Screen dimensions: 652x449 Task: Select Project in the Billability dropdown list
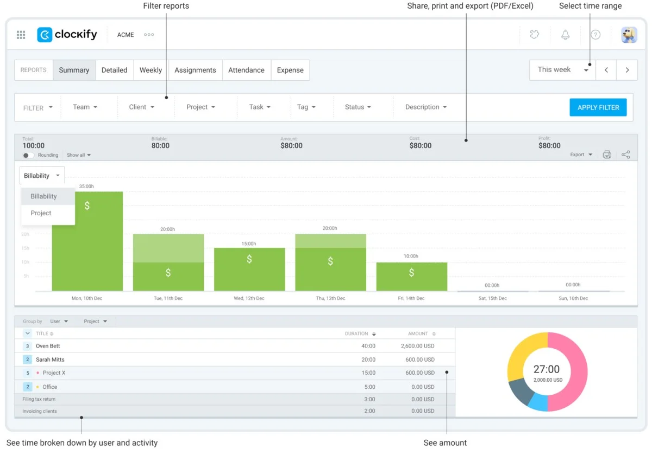[40, 213]
